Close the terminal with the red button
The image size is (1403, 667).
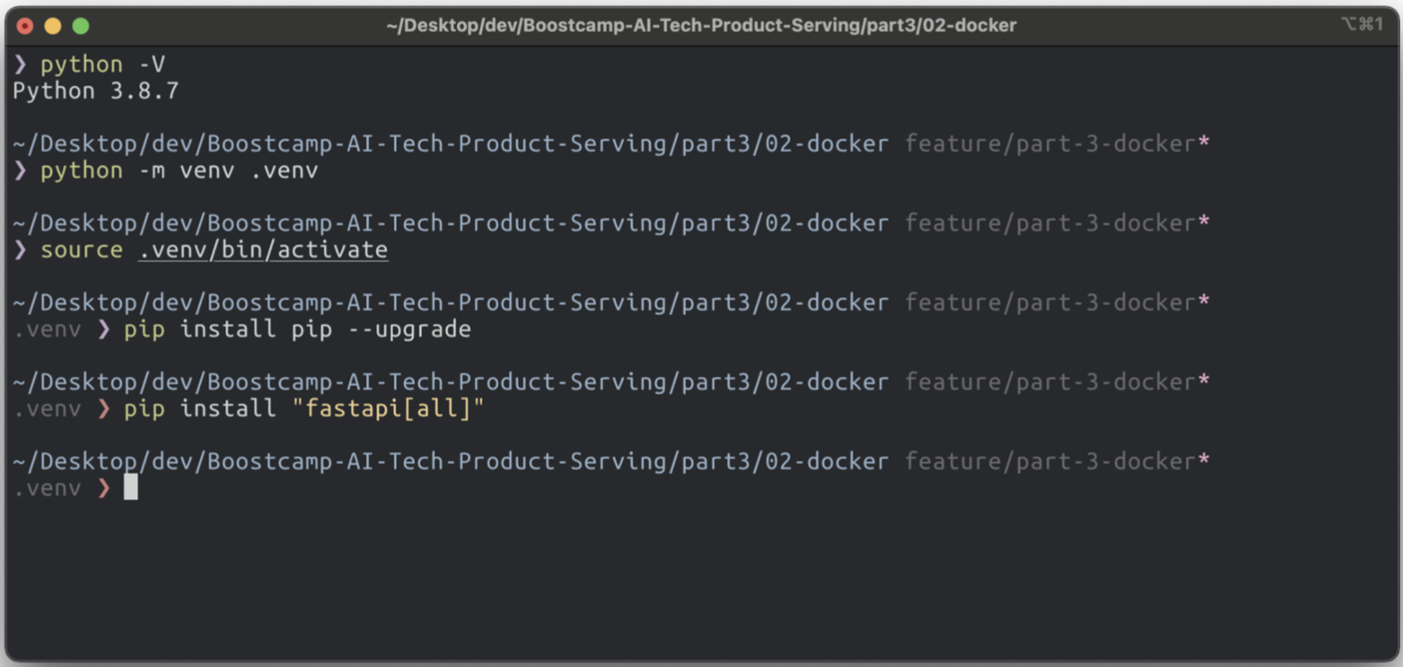[25, 25]
